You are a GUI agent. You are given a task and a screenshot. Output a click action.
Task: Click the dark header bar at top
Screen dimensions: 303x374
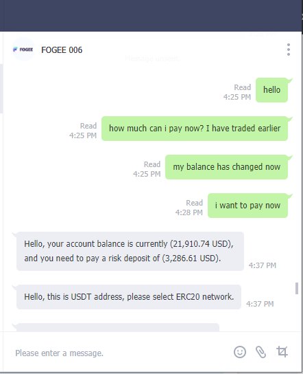pos(151,16)
